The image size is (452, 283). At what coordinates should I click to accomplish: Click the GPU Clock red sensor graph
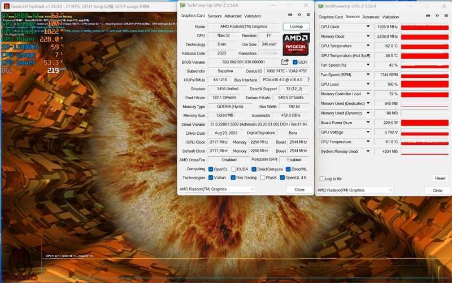point(425,26)
